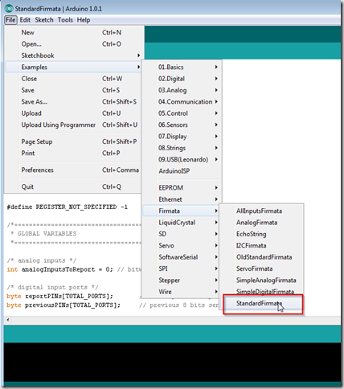Expand the Servo library examples
Image resolution: width=344 pixels, height=389 pixels.
click(x=182, y=245)
